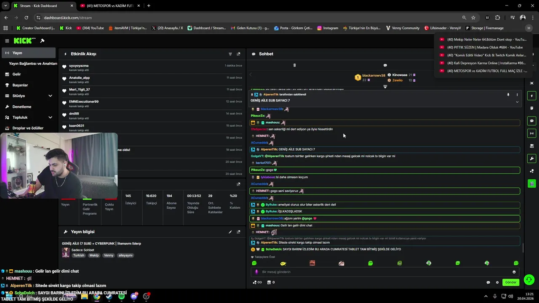Click Kinowaaa on leaderboard
The width and height of the screenshot is (539, 303).
pyautogui.click(x=400, y=75)
